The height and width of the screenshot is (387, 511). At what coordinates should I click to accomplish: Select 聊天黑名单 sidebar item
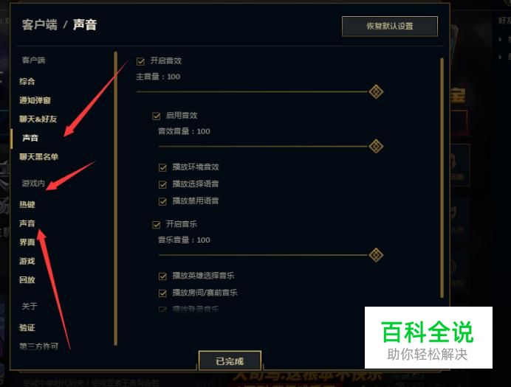[39, 157]
